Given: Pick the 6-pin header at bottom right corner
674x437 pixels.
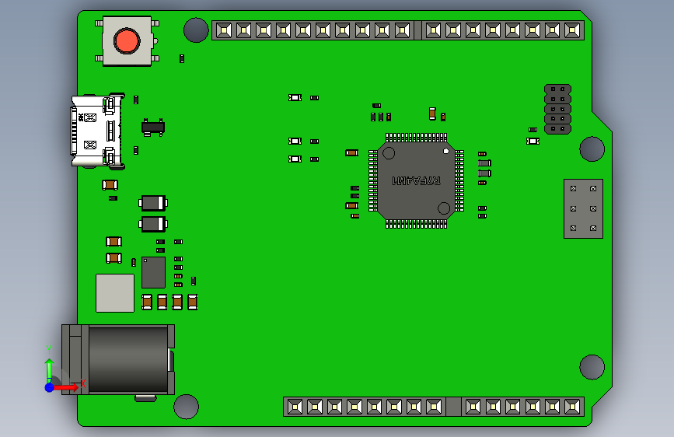Looking at the screenshot, I should tap(522, 407).
